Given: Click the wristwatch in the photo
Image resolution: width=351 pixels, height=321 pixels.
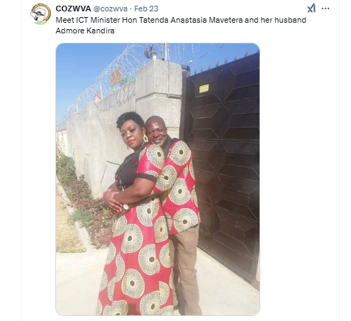Looking at the screenshot, I should pos(126,207).
